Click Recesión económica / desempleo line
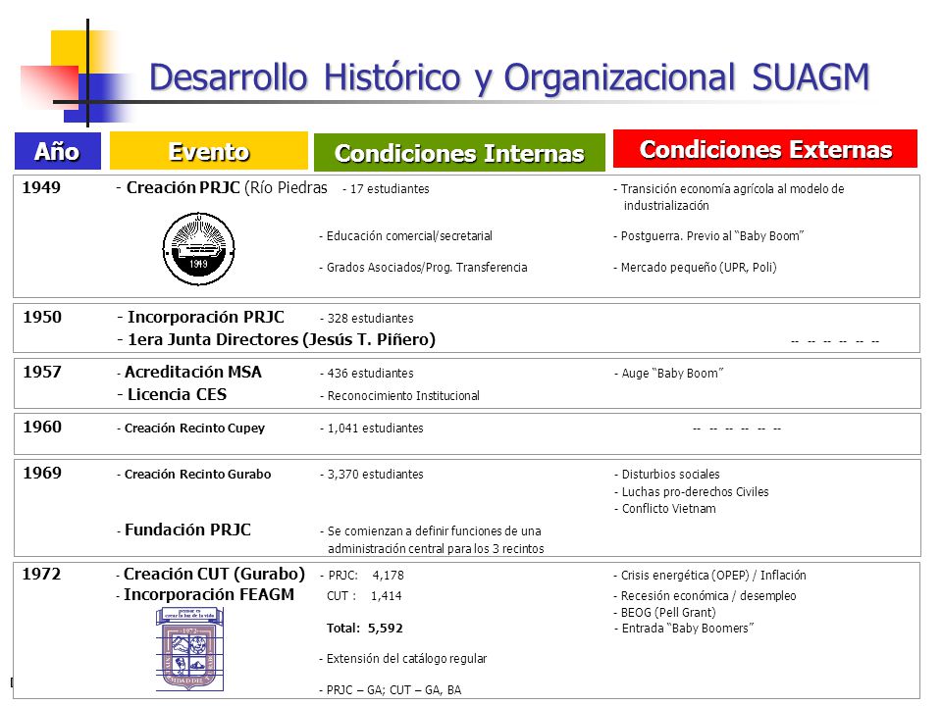Viewport: 942px width, 706px height. click(x=705, y=596)
